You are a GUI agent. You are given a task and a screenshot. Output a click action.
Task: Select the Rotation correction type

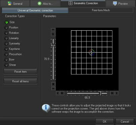[x=12, y=33]
